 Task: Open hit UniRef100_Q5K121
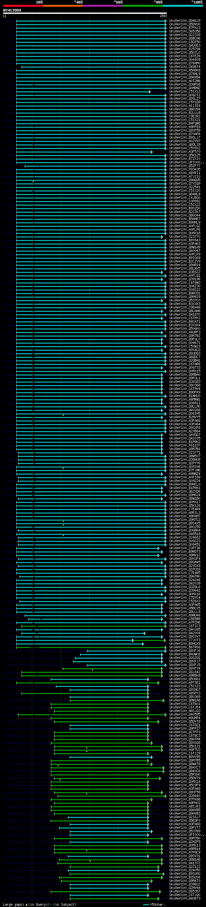pos(185,746)
